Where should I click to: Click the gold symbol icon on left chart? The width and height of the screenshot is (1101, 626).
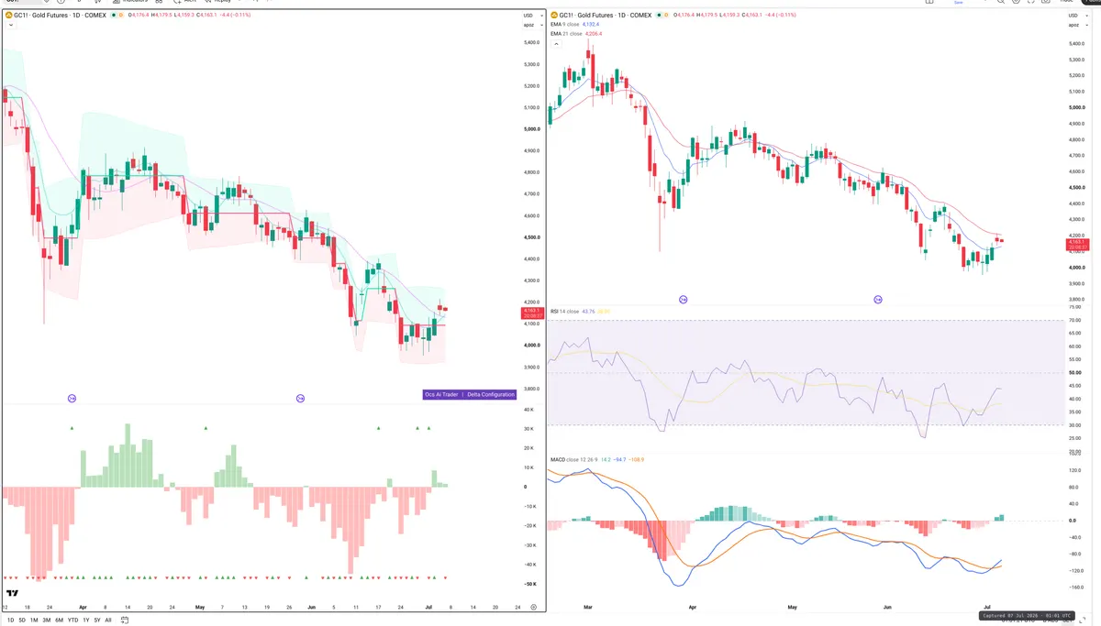[x=8, y=15]
